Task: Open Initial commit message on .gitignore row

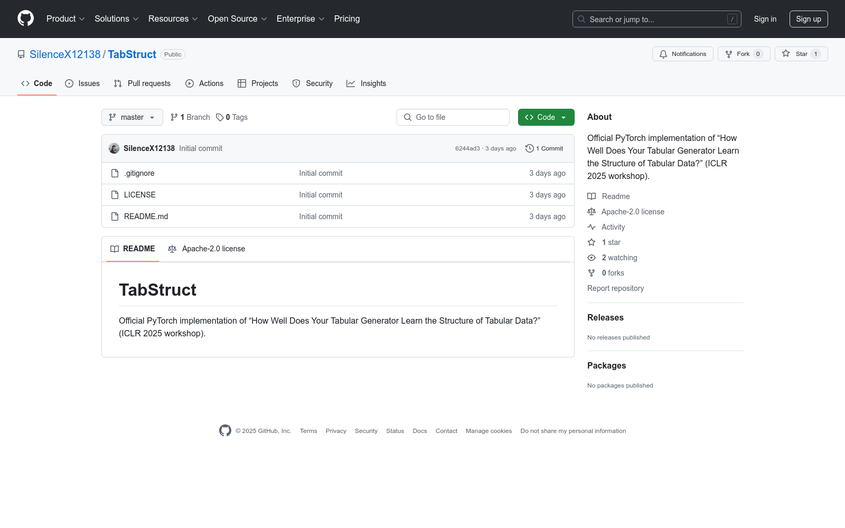Action: [x=321, y=173]
